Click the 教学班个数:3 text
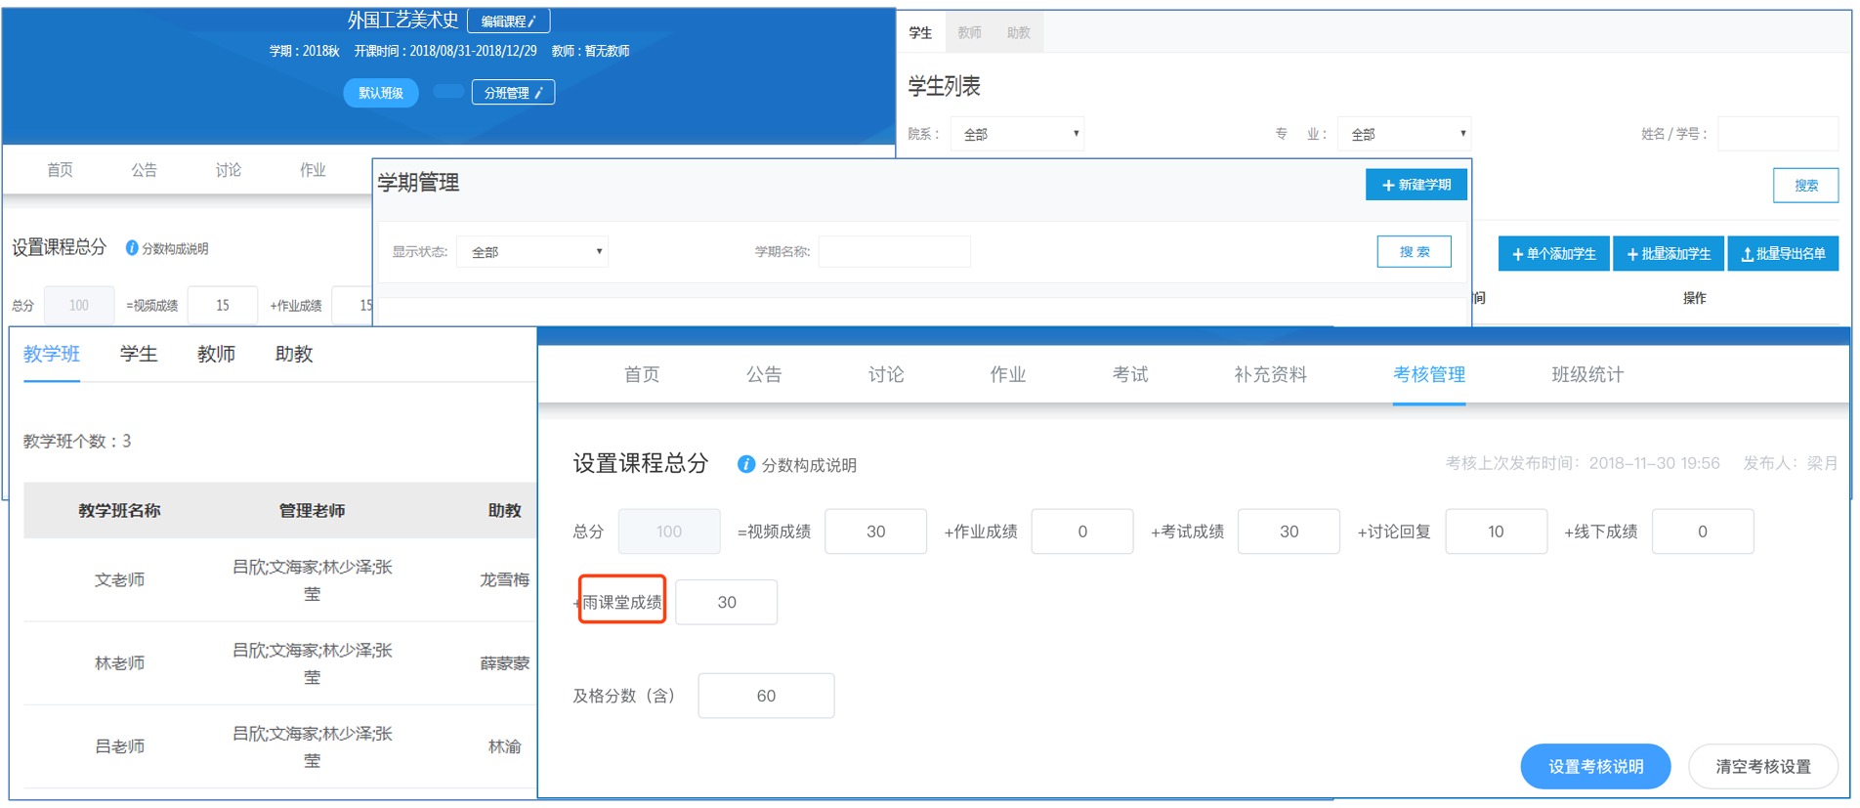The image size is (1860, 808). tap(77, 442)
